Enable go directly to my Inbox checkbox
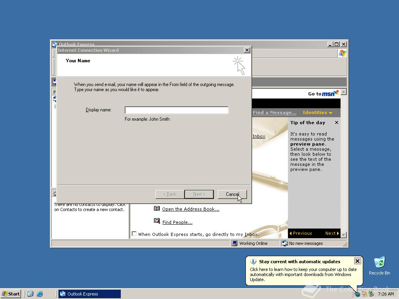 tap(134, 234)
